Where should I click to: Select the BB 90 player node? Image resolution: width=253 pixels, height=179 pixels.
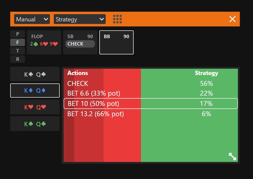(x=116, y=42)
